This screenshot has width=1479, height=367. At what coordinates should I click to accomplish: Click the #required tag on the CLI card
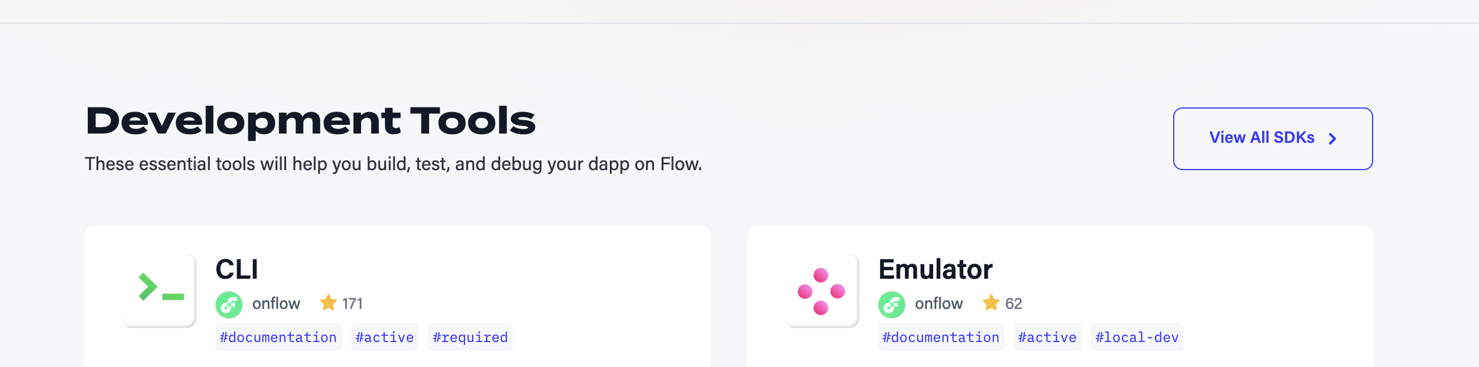[x=470, y=337]
